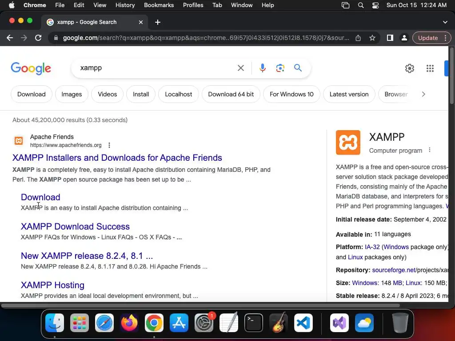The image size is (455, 341).
Task: Open App Store from the Dock
Action: pyautogui.click(x=179, y=323)
